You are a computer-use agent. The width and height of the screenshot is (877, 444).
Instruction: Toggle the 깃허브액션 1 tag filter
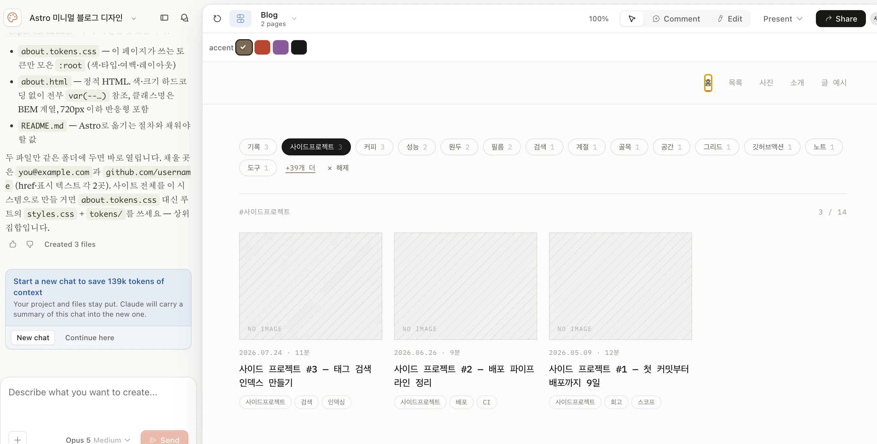(772, 147)
